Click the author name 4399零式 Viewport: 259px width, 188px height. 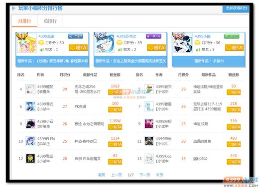[45, 104]
